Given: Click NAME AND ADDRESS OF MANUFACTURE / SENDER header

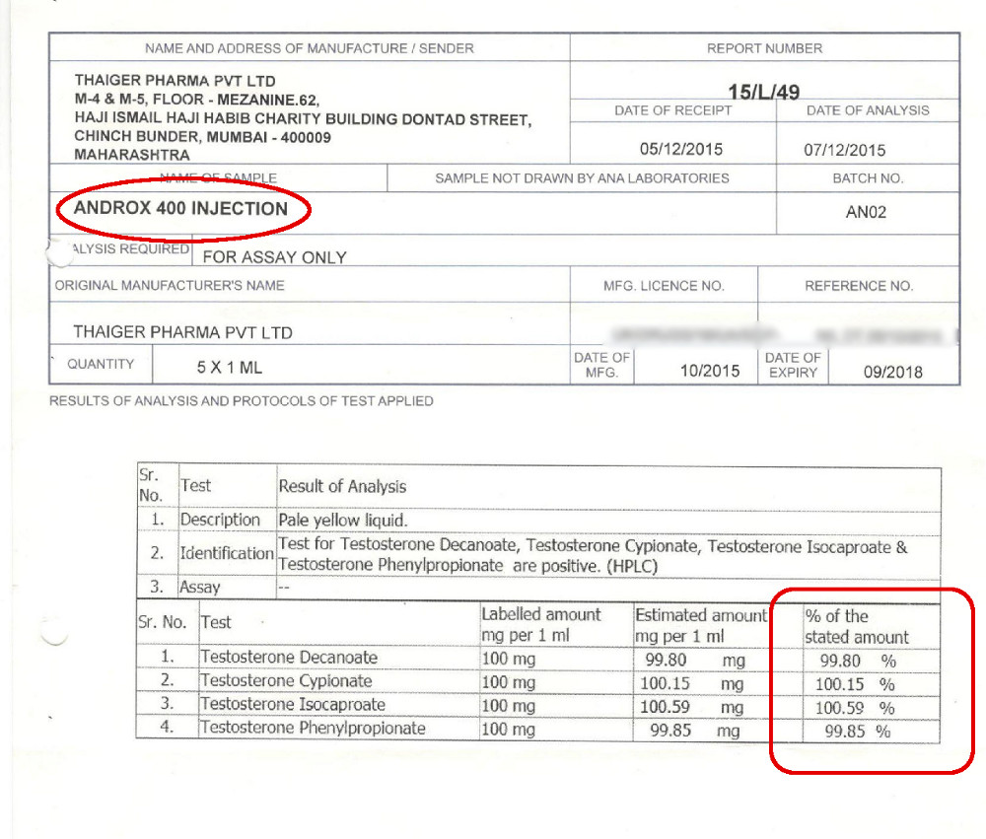Looking at the screenshot, I should pos(310,48).
